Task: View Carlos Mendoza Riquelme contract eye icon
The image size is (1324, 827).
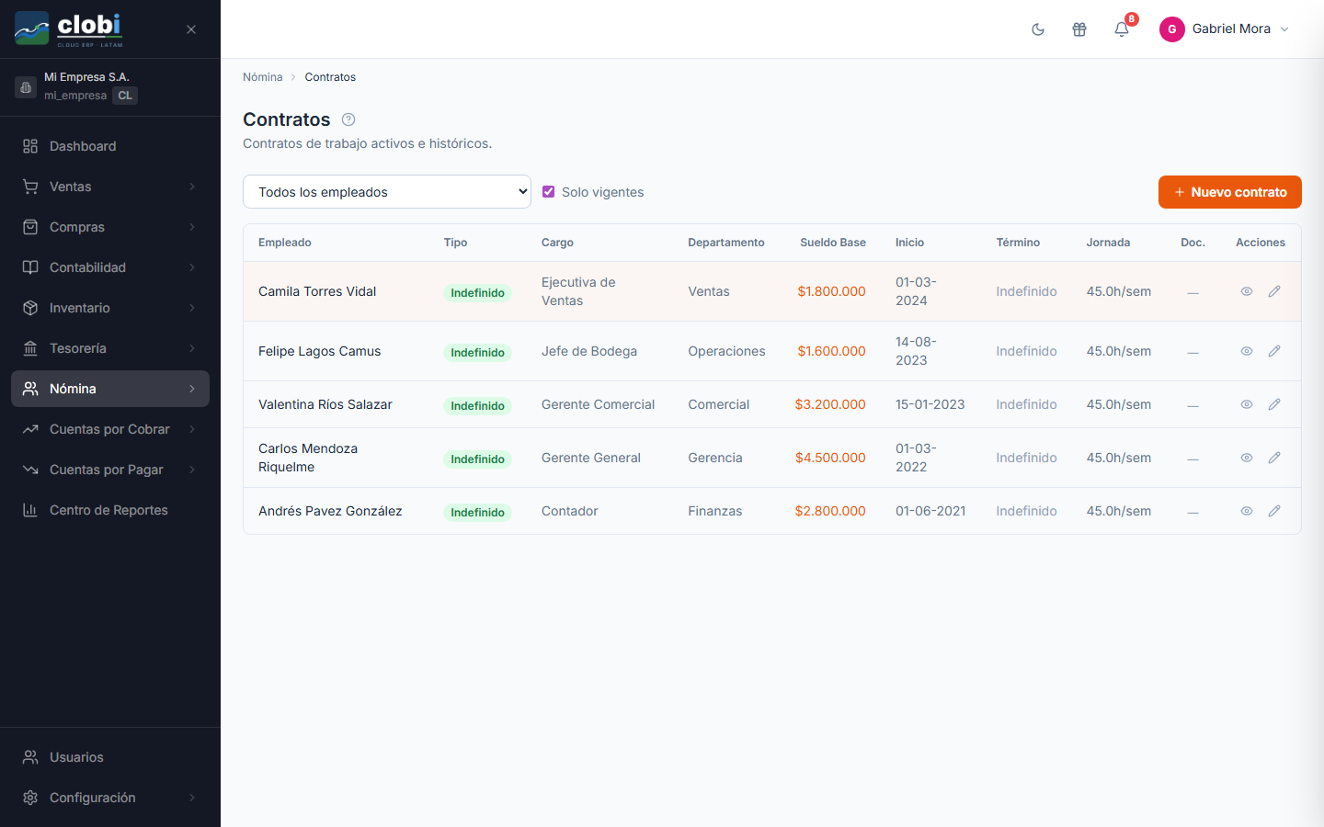Action: [1247, 458]
